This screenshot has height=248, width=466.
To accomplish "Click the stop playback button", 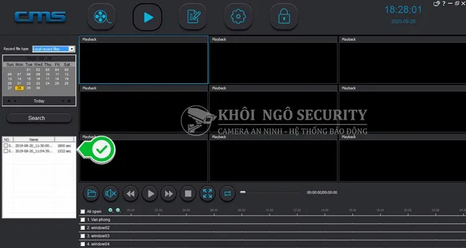I will [188, 193].
